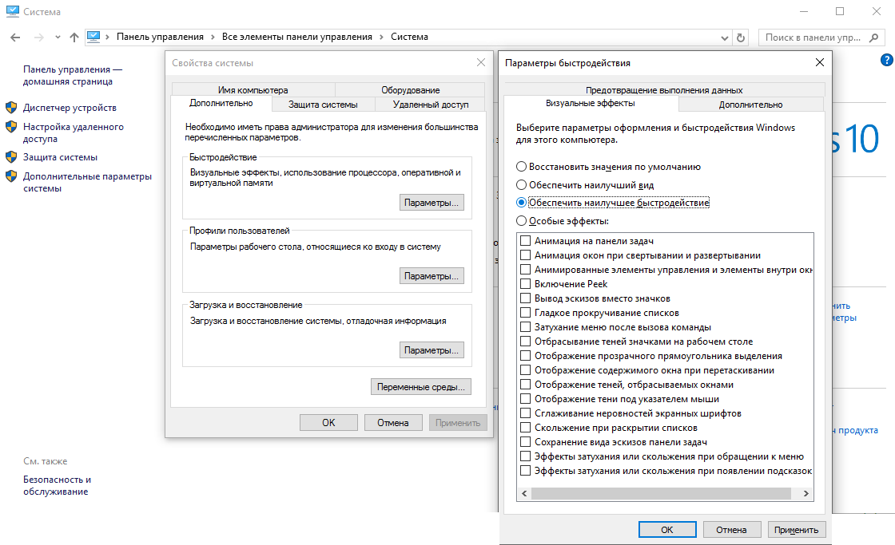Viewport: 895px width, 545px height.
Task: Click right arrow of effects list scrollbar
Action: pos(806,494)
